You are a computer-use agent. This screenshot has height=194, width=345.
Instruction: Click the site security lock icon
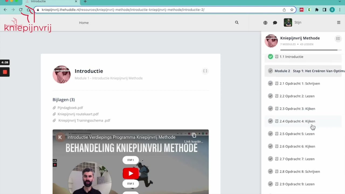[38, 10]
